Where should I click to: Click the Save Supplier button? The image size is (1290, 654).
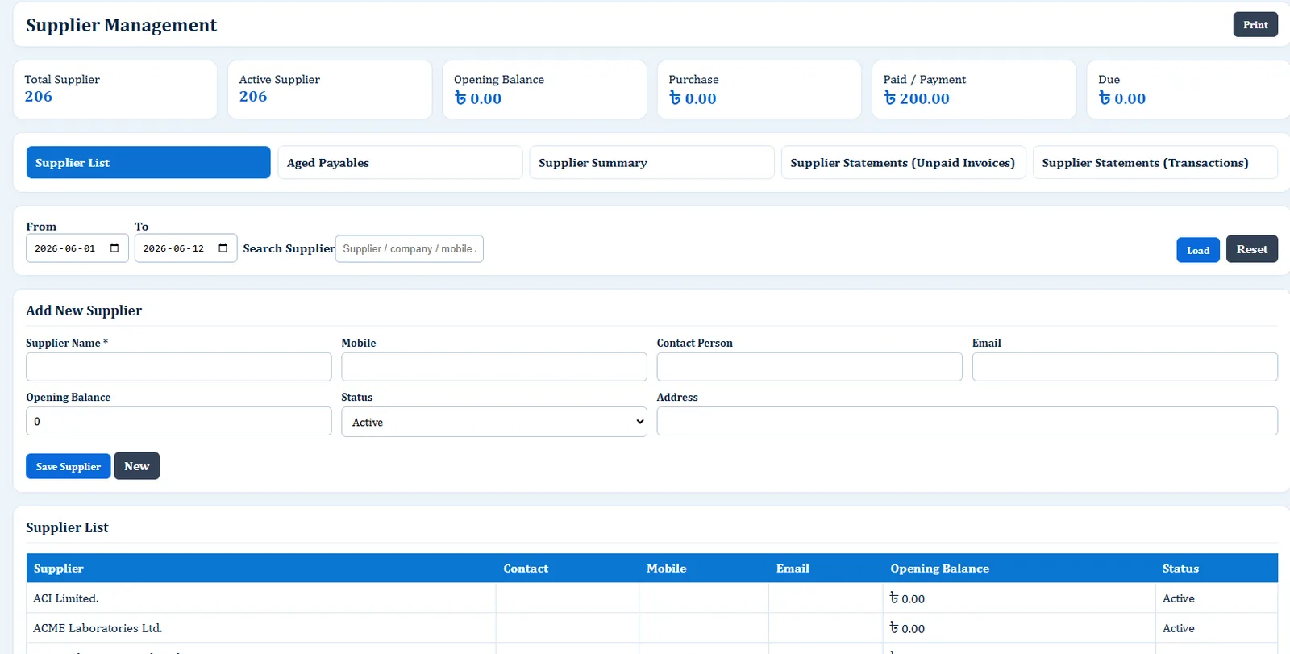tap(68, 466)
